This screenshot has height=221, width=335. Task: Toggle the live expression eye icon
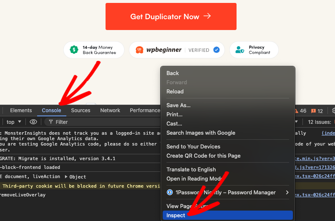33,122
